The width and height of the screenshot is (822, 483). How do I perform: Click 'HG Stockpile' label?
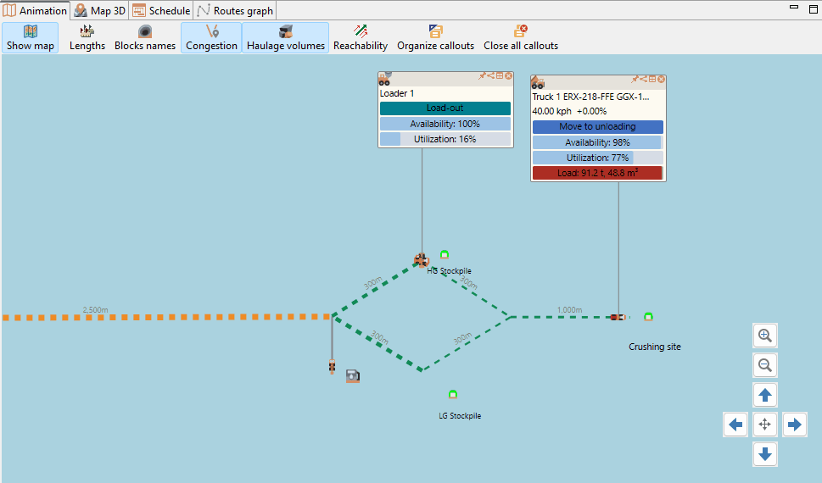450,271
